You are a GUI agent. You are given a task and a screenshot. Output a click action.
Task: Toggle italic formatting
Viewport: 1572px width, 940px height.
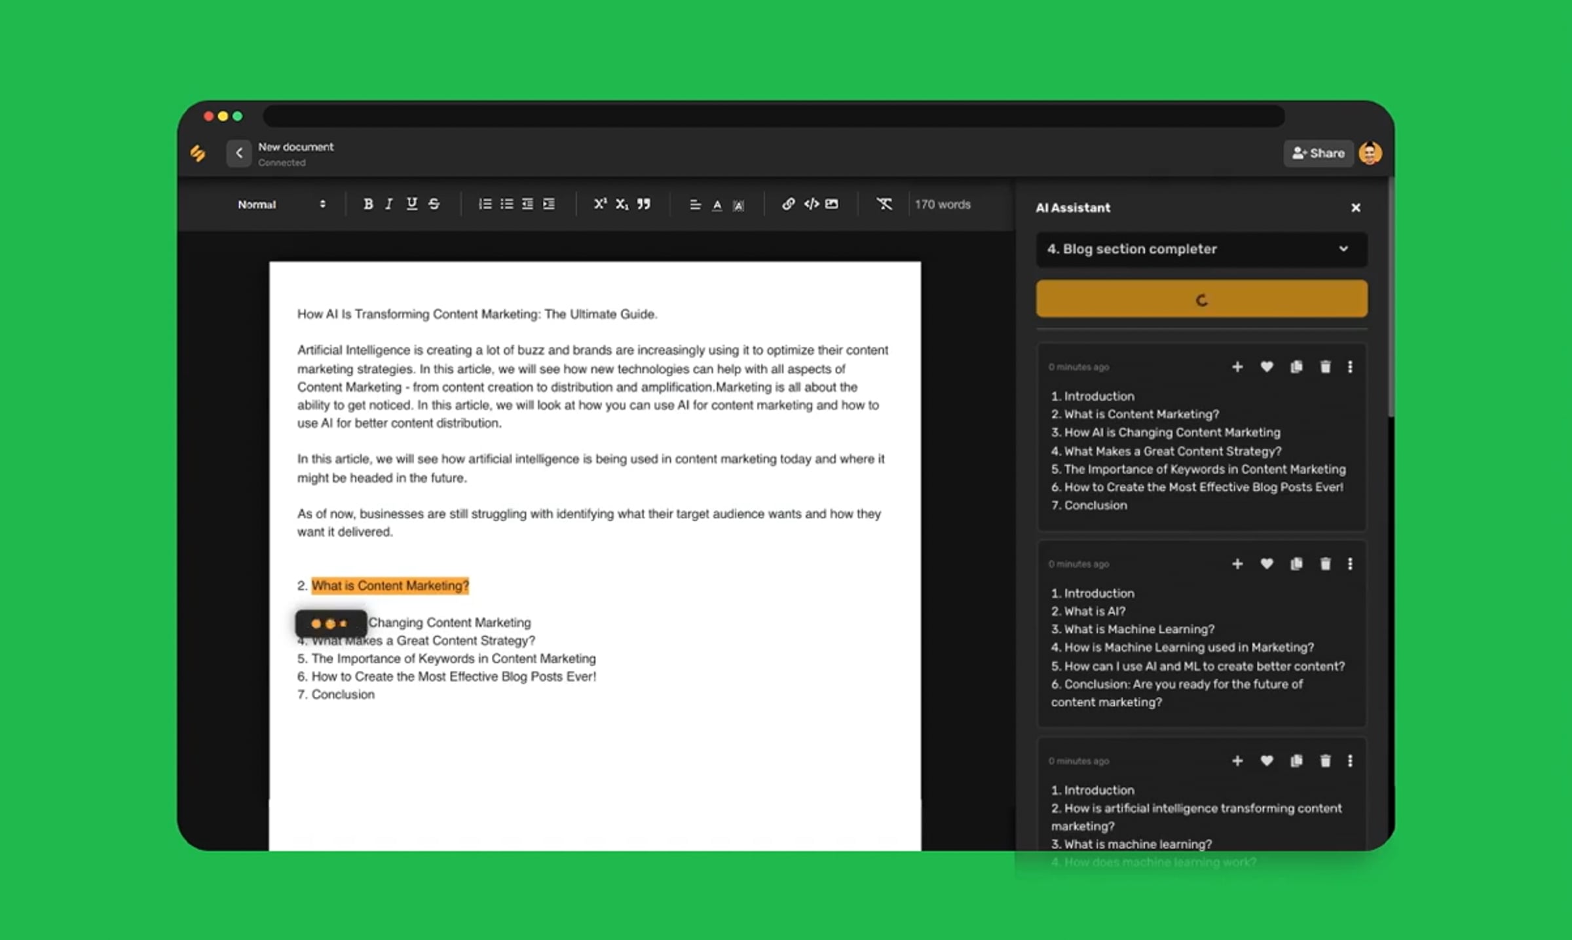389,204
